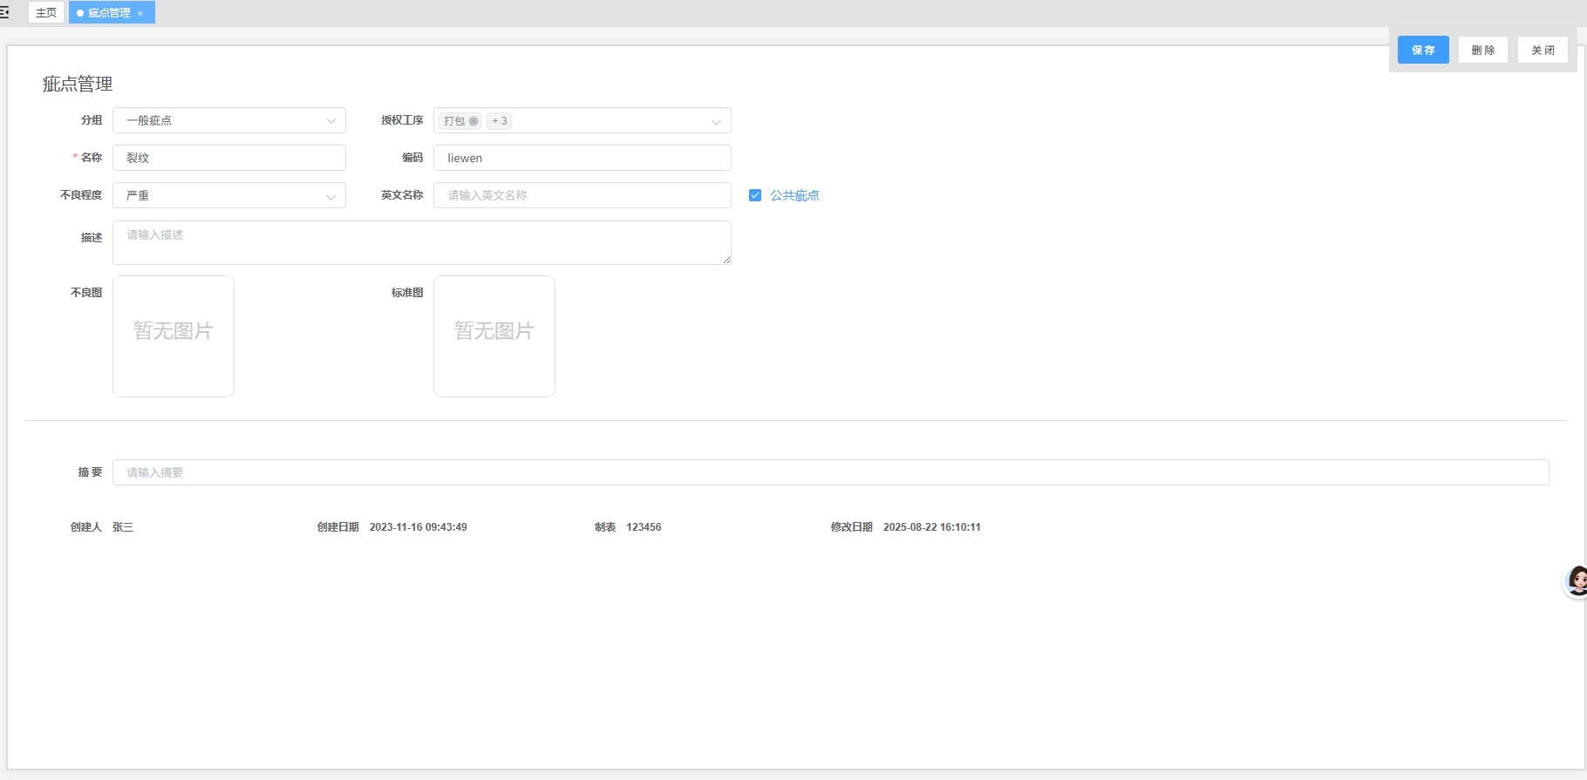Click the 删除 button
The height and width of the screenshot is (780, 1587).
[x=1482, y=50]
